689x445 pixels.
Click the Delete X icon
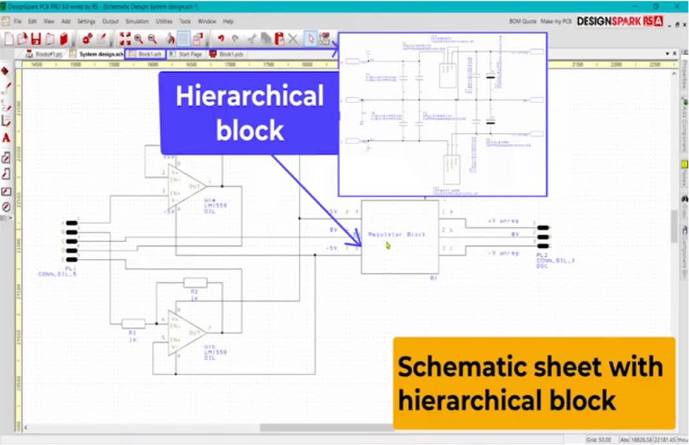coord(293,39)
